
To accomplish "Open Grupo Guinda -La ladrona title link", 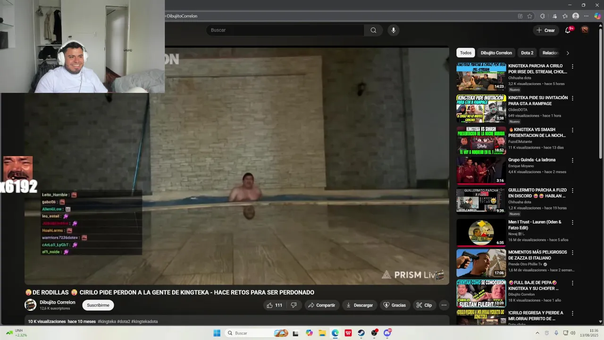I will tap(532, 160).
